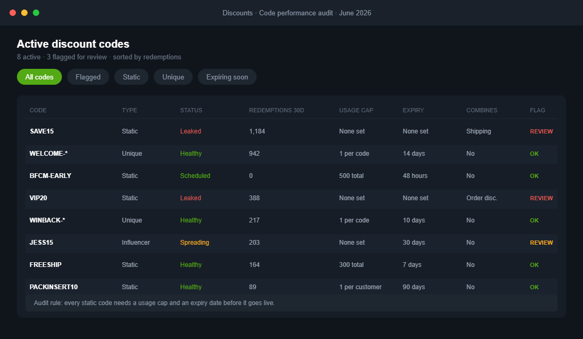Select the WELCOME-* code name
This screenshot has height=339, width=583.
48,154
